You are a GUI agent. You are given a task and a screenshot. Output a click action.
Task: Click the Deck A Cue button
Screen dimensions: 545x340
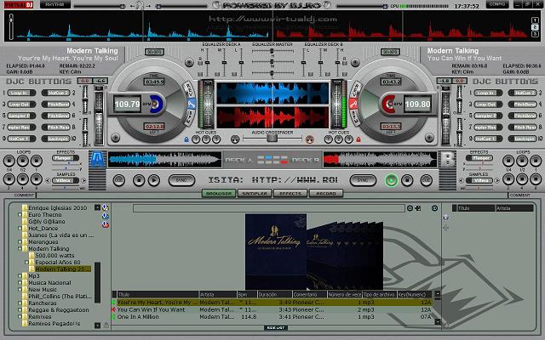119,180
